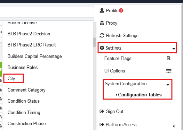The width and height of the screenshot is (183, 130).
Task: Open Feature Flags
Action: click(118, 58)
